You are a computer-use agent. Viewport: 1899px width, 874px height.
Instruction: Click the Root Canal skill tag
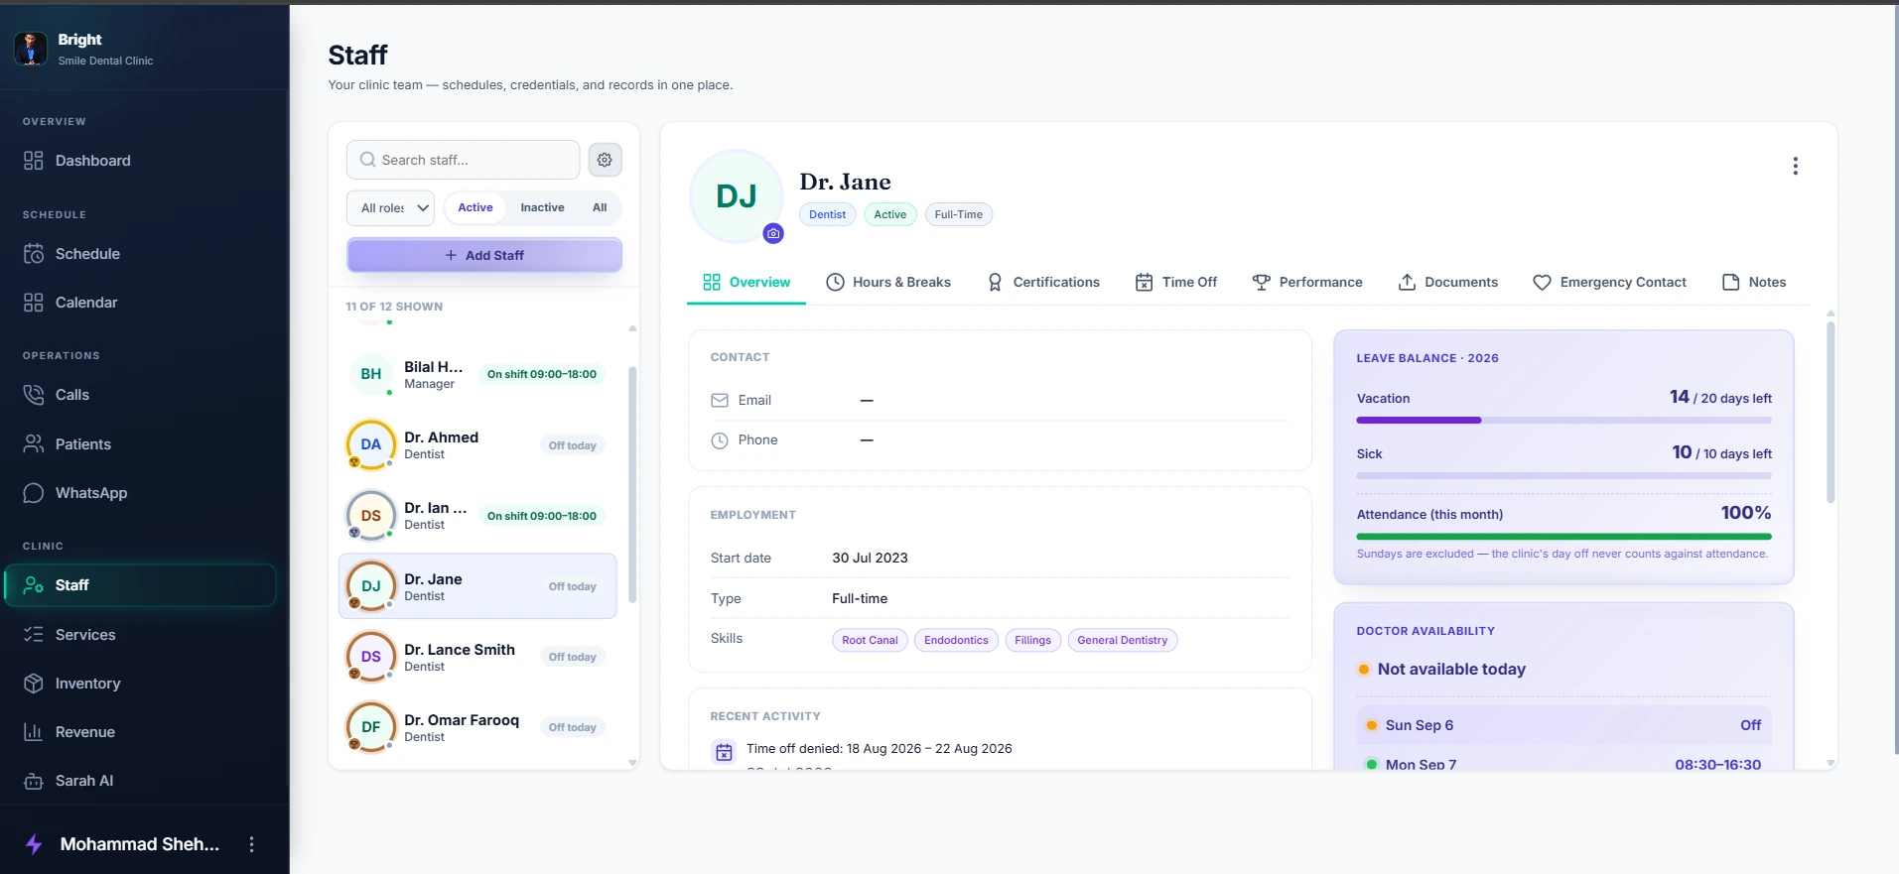[x=870, y=640]
